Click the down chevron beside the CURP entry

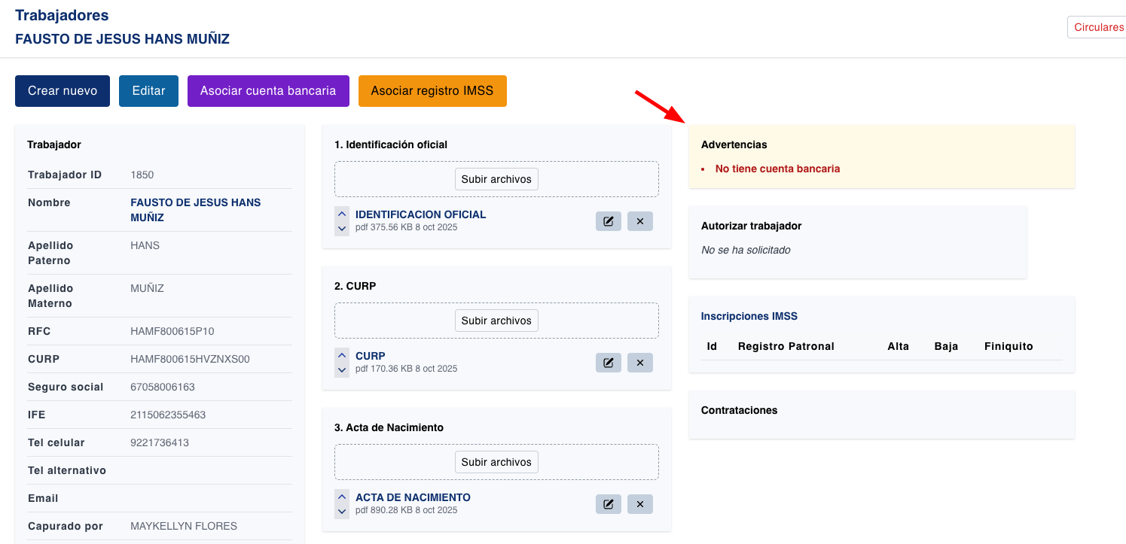click(x=342, y=369)
